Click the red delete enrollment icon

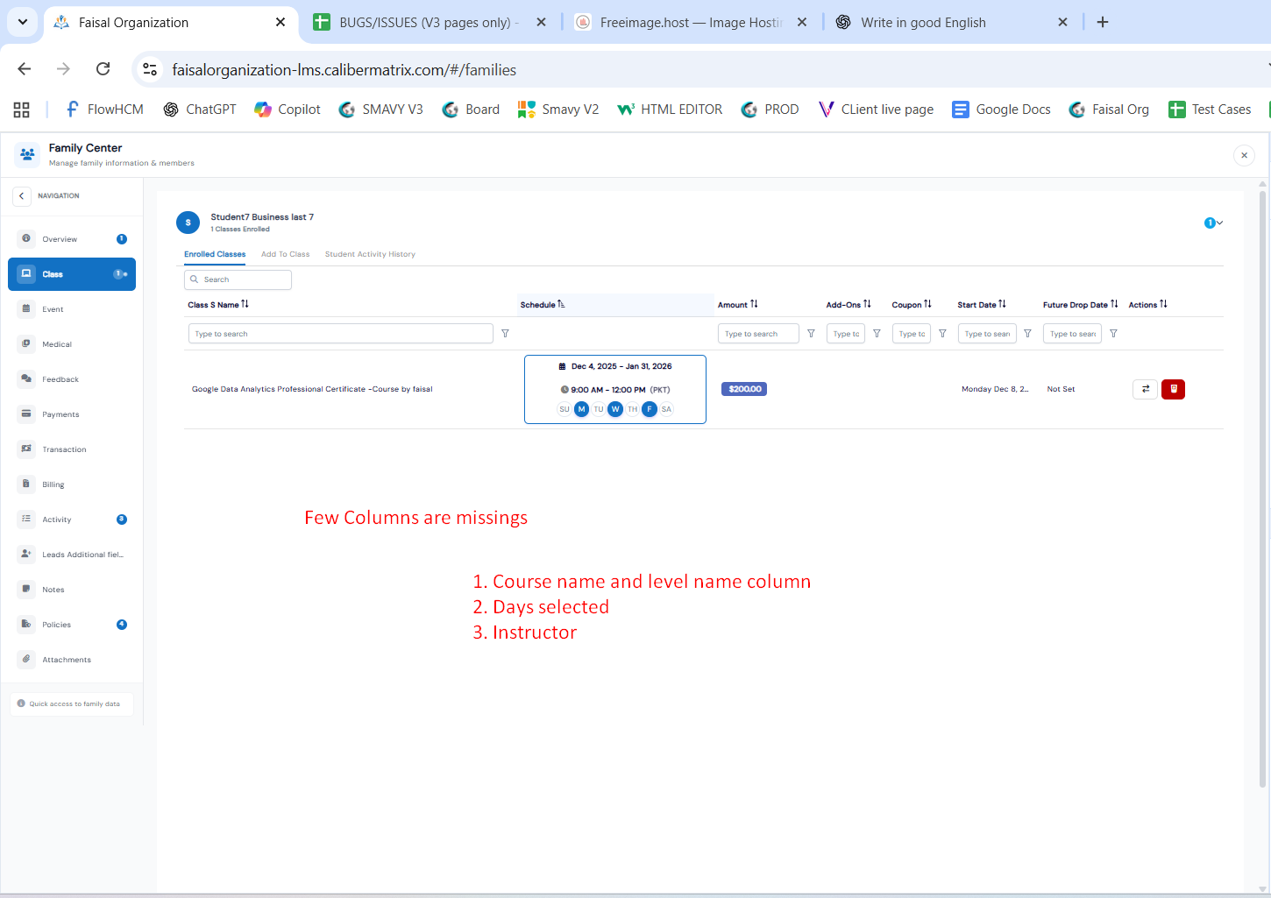1173,389
